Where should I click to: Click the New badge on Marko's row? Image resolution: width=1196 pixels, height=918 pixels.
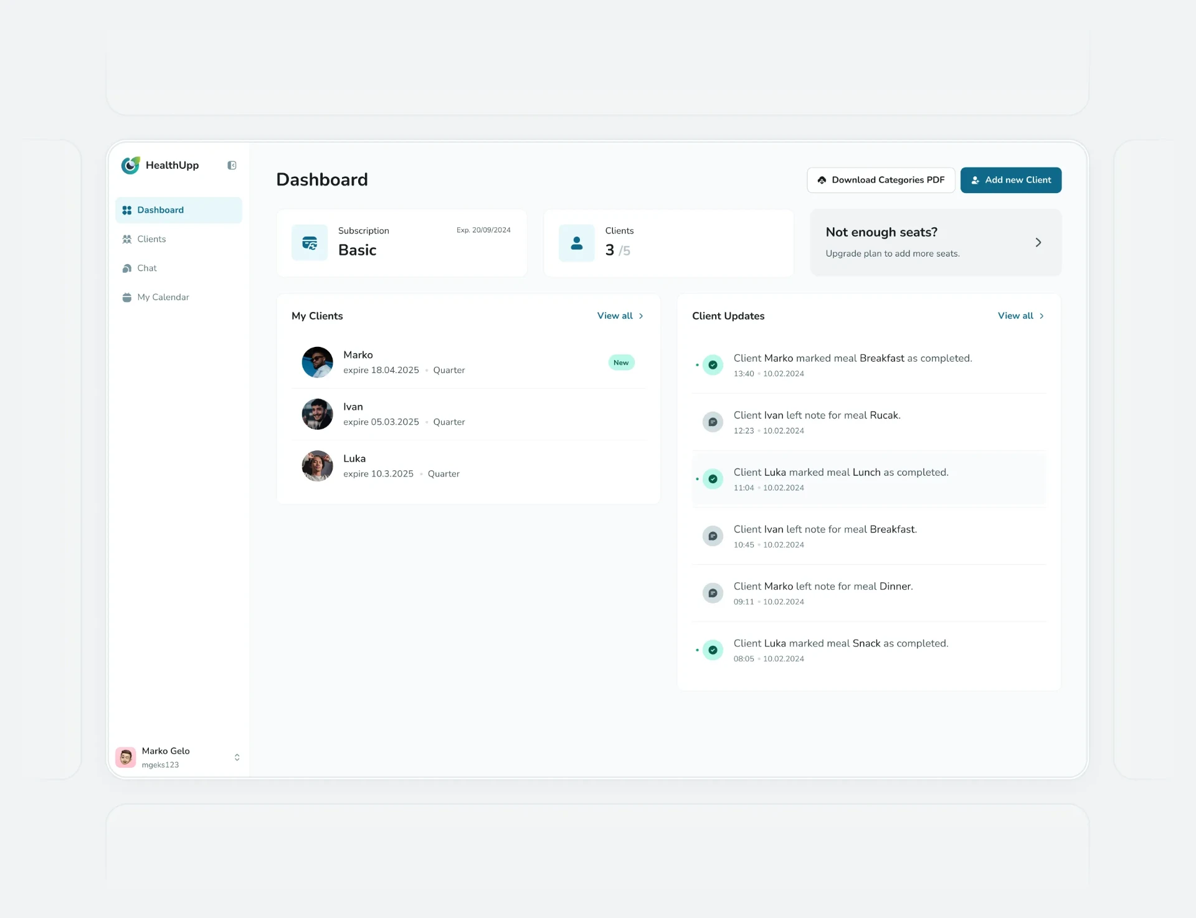tap(621, 362)
